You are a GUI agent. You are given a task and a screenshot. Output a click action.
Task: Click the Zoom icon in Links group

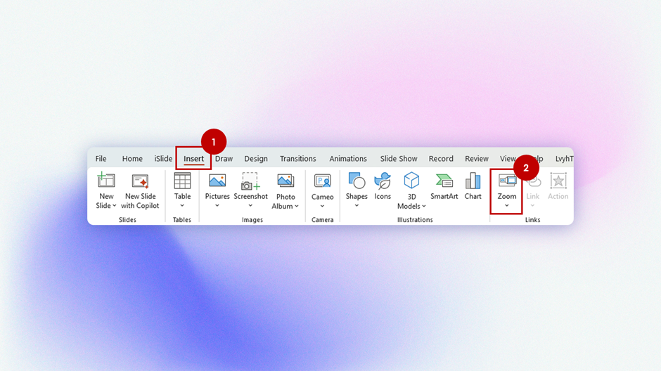click(507, 181)
